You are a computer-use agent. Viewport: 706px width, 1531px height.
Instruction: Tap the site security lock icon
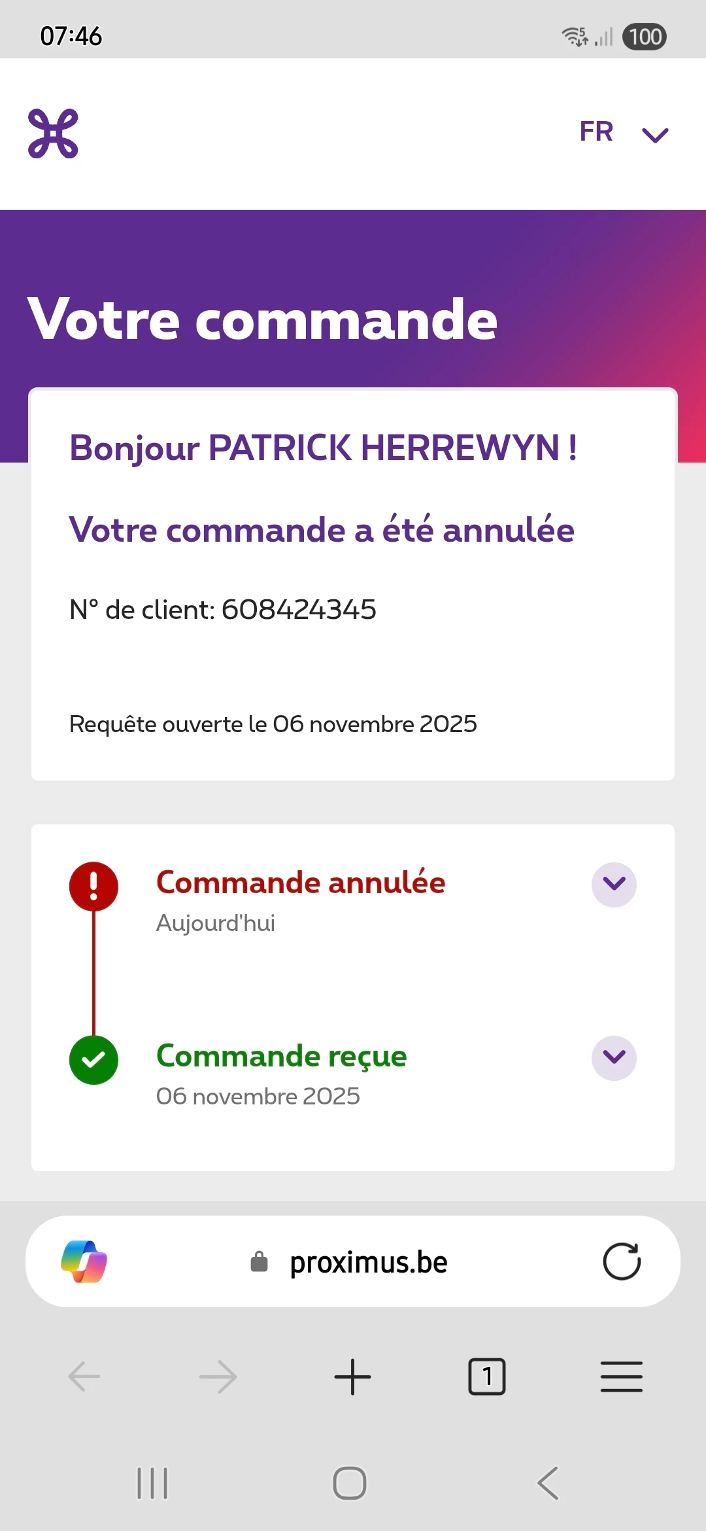(260, 1262)
